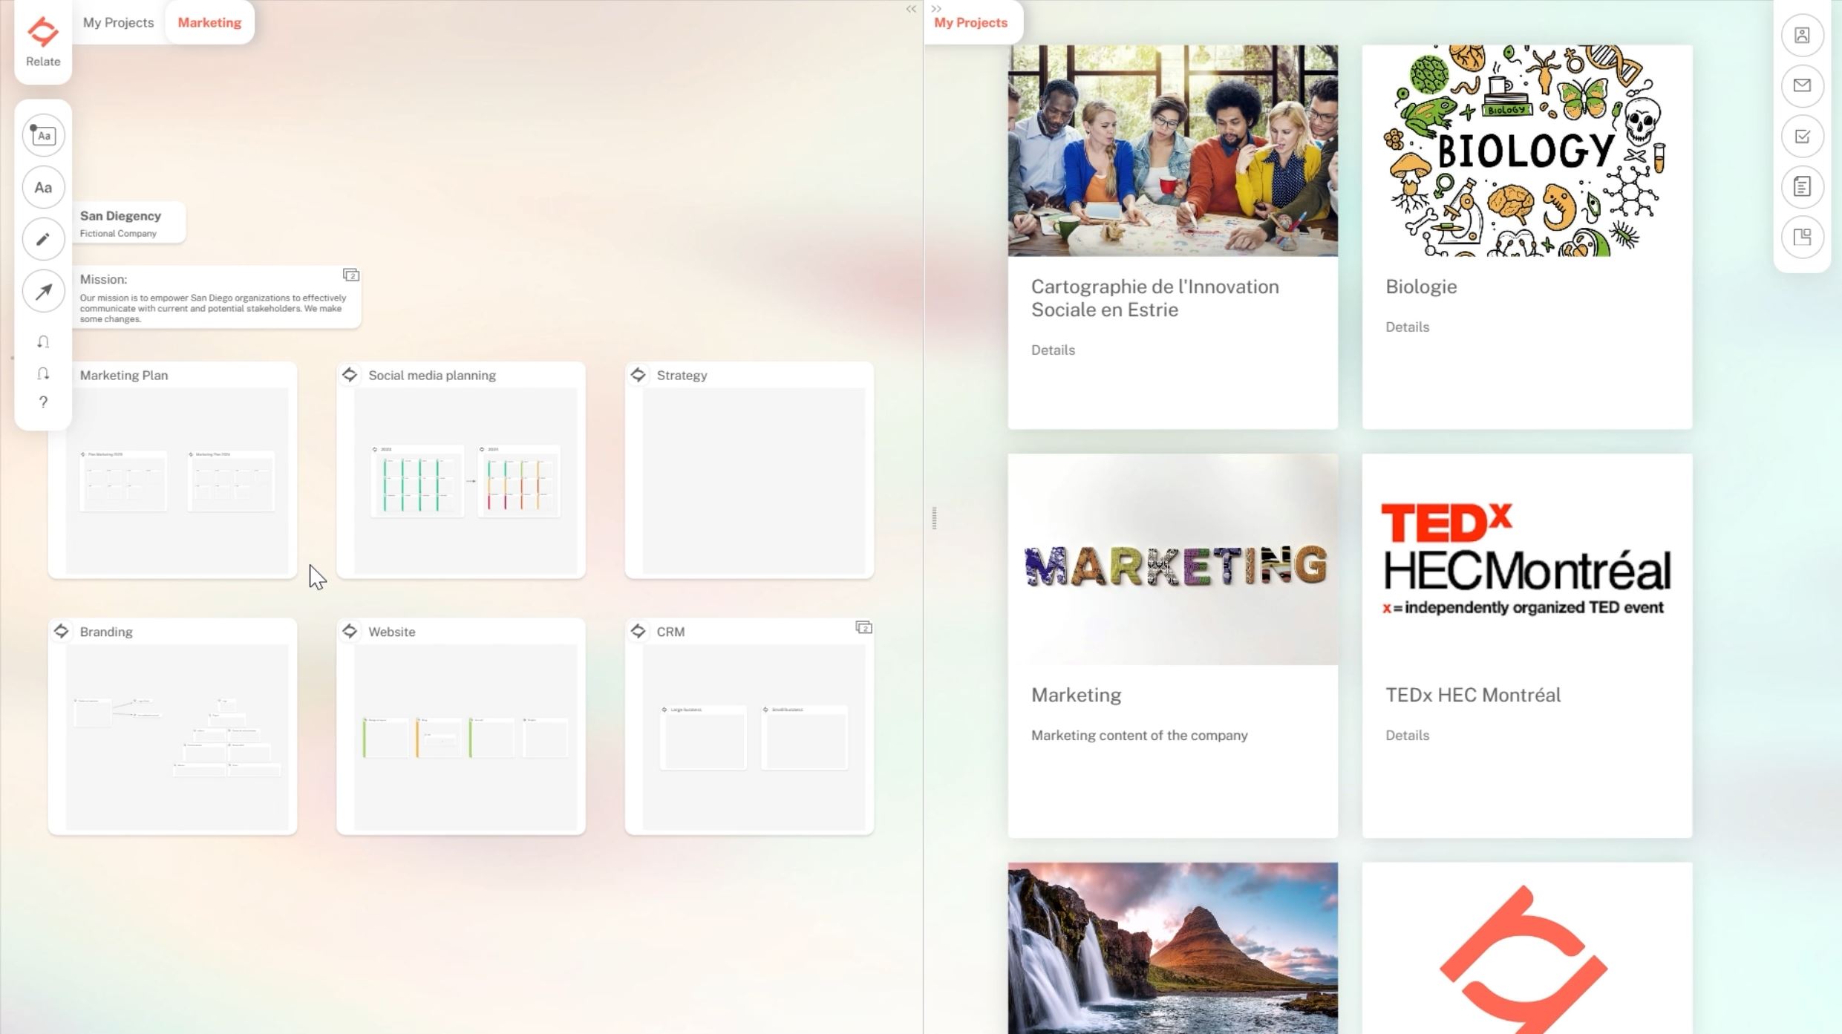Click Details link under Biologie
Viewport: 1842px width, 1034px height.
(x=1407, y=327)
